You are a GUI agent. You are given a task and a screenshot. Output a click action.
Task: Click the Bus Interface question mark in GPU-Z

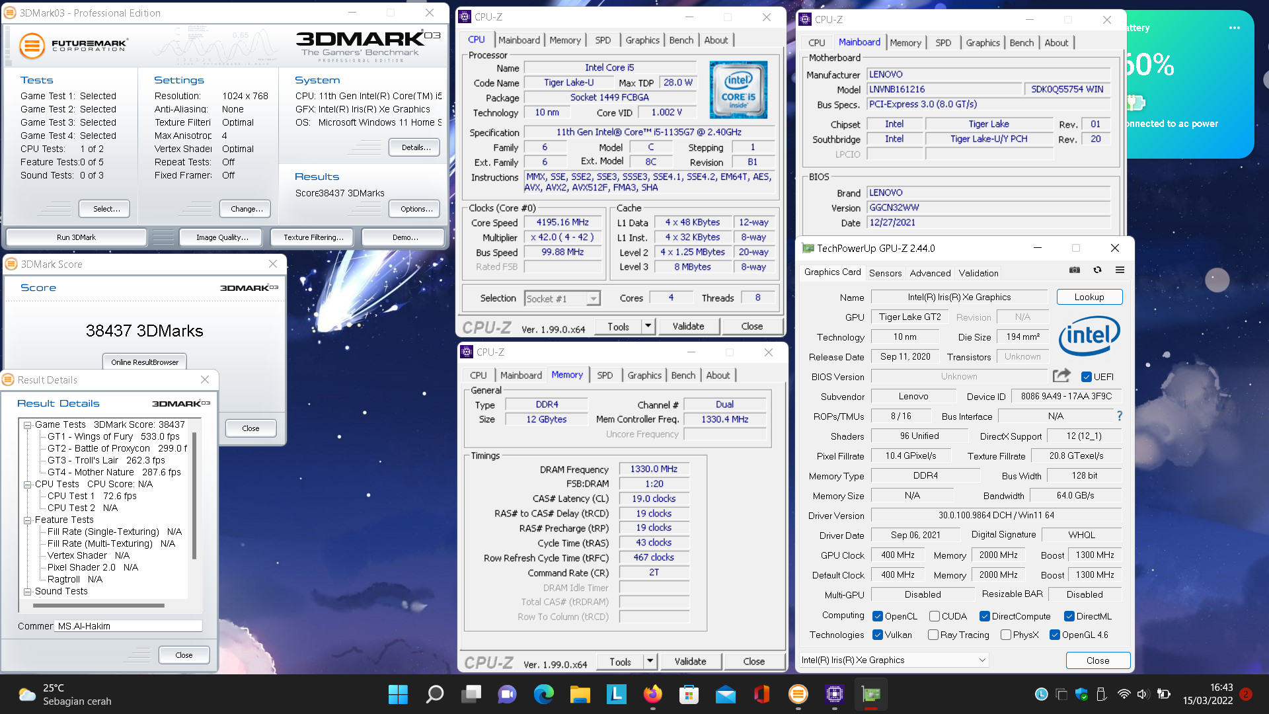pyautogui.click(x=1120, y=416)
